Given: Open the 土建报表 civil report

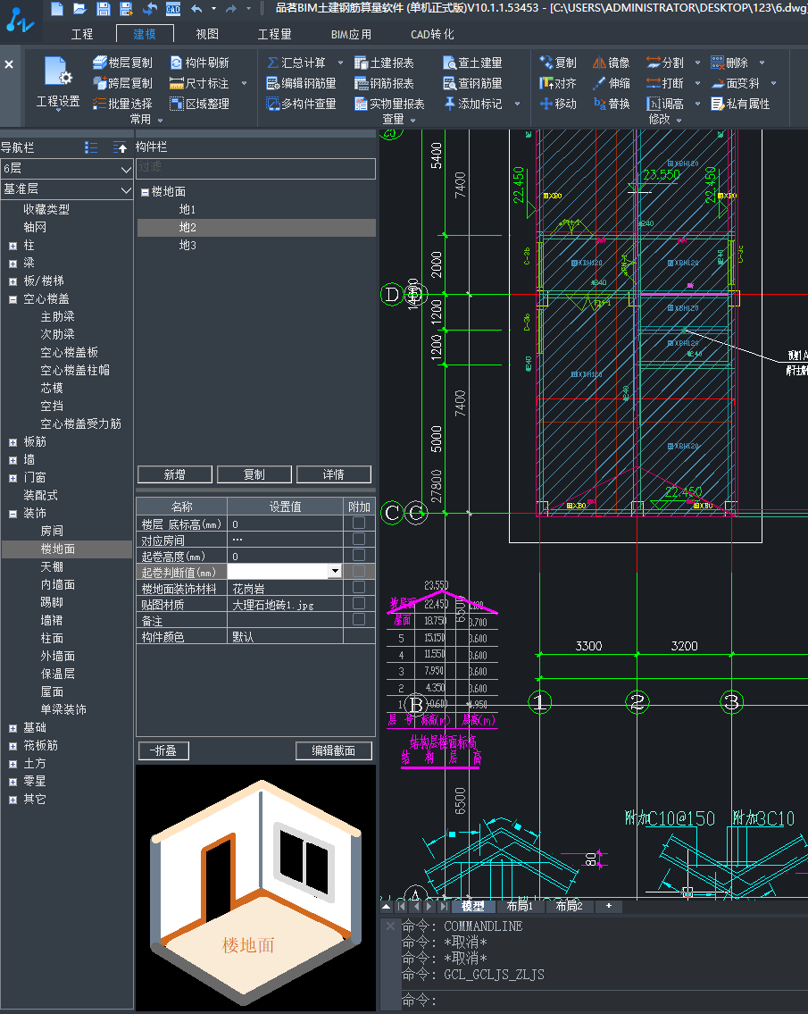Looking at the screenshot, I should tap(385, 63).
